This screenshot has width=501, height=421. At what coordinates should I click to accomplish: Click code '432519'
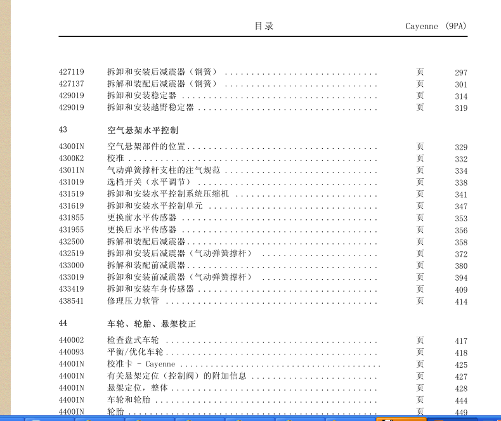pyautogui.click(x=71, y=254)
